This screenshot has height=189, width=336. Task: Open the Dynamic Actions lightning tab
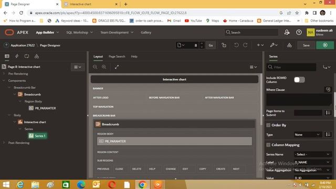pyautogui.click(x=17, y=56)
